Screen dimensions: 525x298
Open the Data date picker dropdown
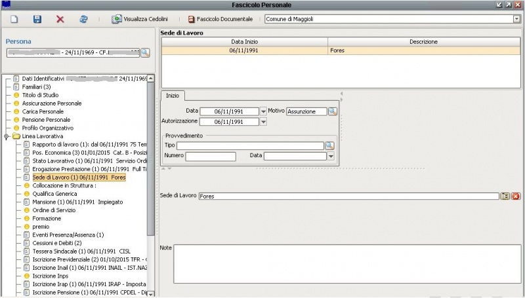coord(264,111)
